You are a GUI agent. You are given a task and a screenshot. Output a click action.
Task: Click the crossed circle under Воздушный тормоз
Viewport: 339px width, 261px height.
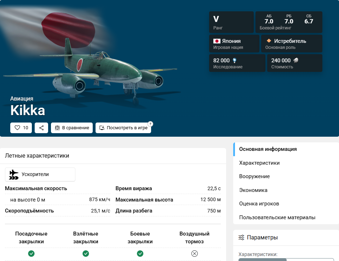[194, 254]
